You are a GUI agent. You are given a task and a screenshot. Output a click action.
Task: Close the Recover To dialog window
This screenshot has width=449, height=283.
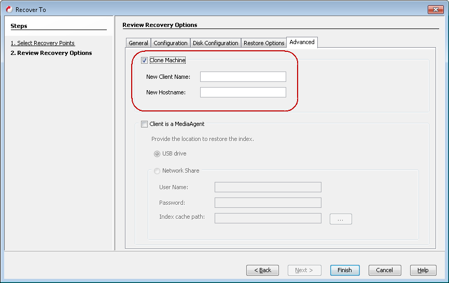coord(435,9)
